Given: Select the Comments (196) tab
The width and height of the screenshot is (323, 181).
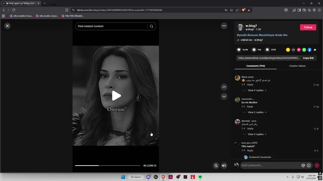Looking at the screenshot, I should click(256, 66).
